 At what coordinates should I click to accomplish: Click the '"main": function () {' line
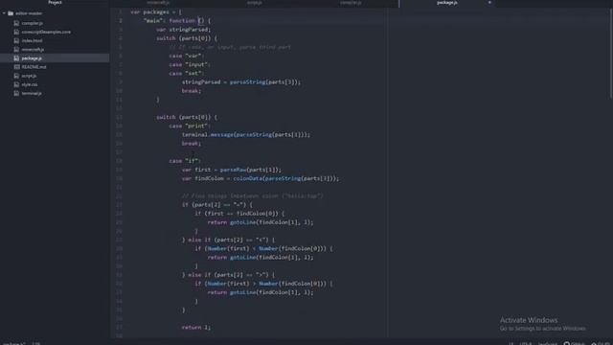(176, 21)
